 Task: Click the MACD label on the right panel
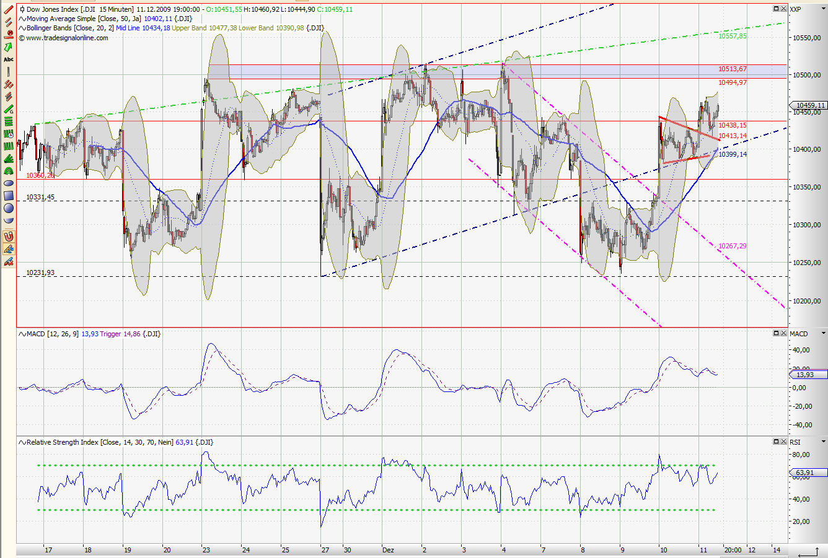[x=798, y=333]
